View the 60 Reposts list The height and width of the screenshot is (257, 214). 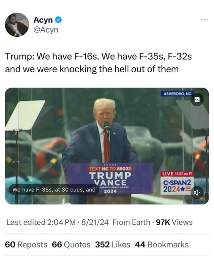(x=26, y=245)
